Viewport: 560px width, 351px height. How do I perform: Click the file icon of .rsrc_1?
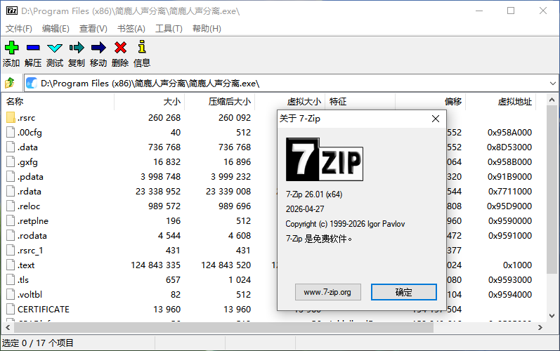[x=11, y=250]
